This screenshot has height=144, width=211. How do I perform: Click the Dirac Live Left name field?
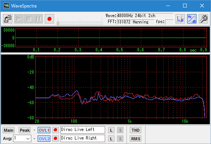click(83, 130)
